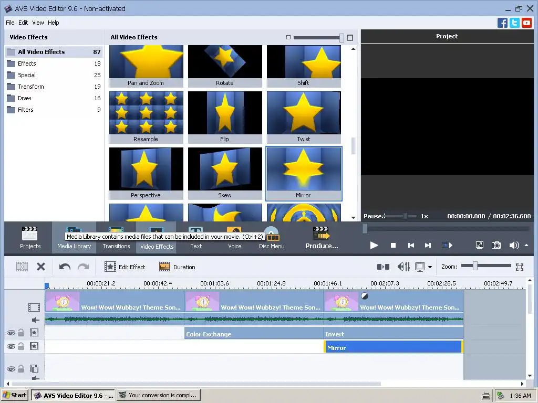Viewport: 538px width, 403px height.
Task: Click the Produce button
Action: tap(322, 238)
